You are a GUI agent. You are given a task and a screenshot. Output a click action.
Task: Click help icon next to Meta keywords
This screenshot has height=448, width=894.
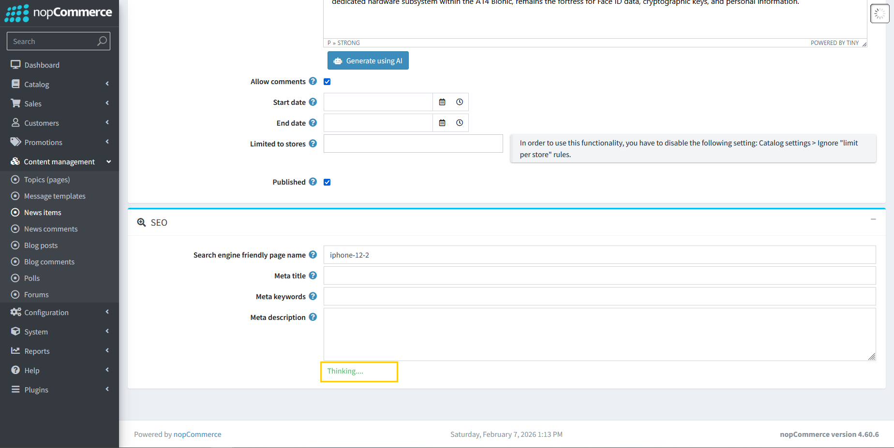coord(313,296)
